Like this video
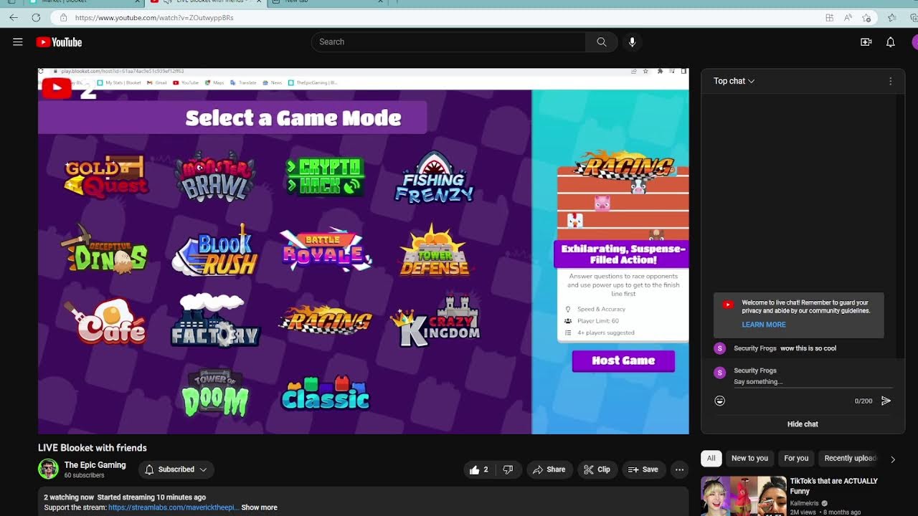Viewport: 918px width, 516px height. [x=478, y=469]
